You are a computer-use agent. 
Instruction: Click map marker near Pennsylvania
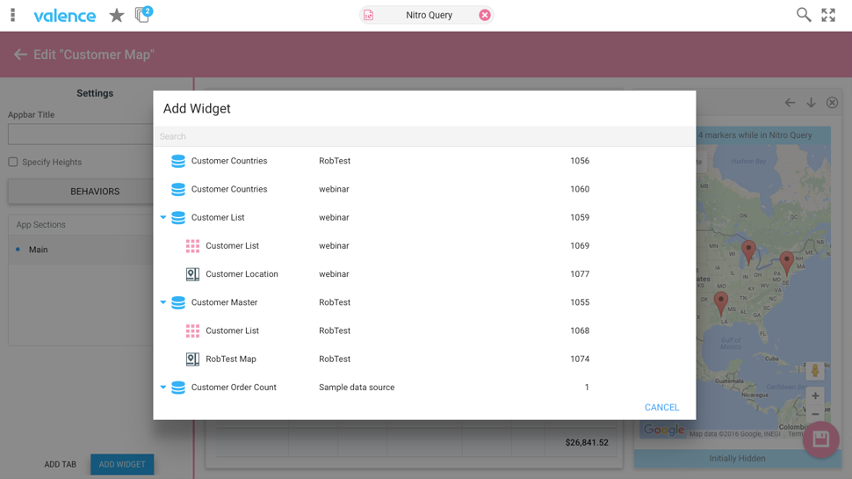tap(786, 263)
